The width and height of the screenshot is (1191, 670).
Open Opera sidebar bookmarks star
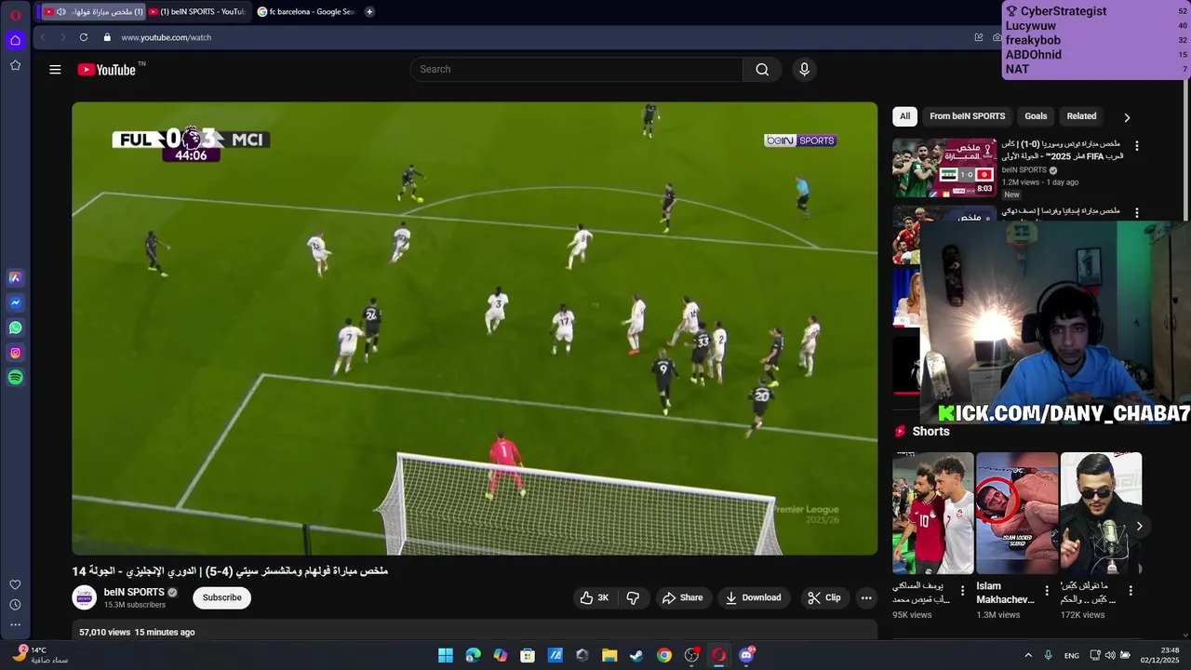tap(15, 65)
